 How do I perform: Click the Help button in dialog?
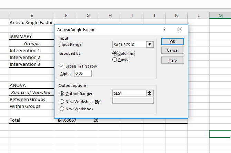172,60
